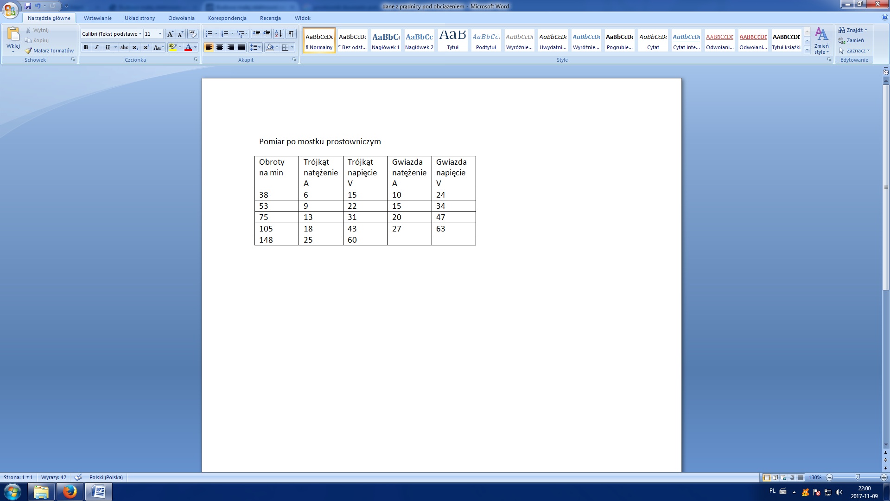The height and width of the screenshot is (501, 890).
Task: Click the sort A-Z icon
Action: tap(278, 34)
